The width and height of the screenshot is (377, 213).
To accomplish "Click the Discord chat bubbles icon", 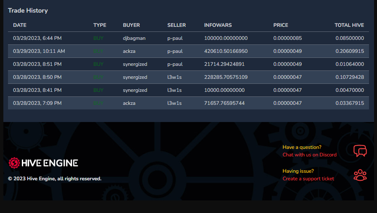I will [x=360, y=151].
